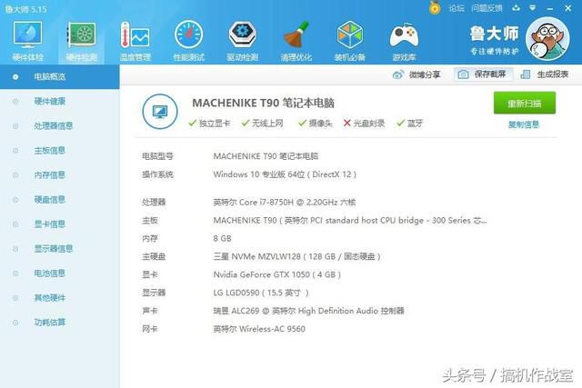Launch 性能测试 performance test

point(188,41)
